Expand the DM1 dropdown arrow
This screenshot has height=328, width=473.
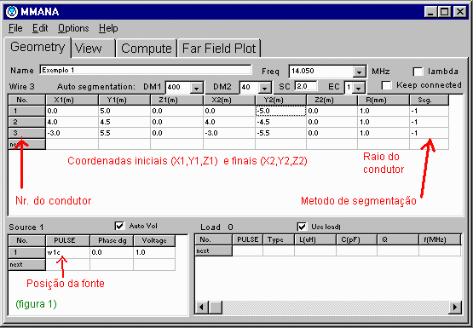tap(196, 88)
